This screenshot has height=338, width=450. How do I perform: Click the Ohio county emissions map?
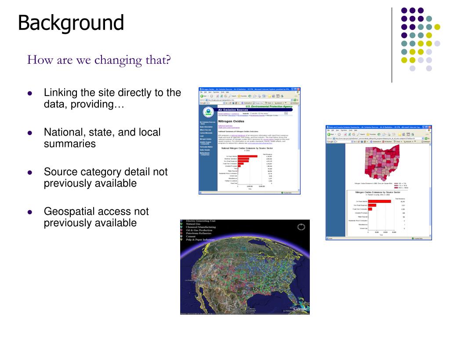(x=382, y=162)
